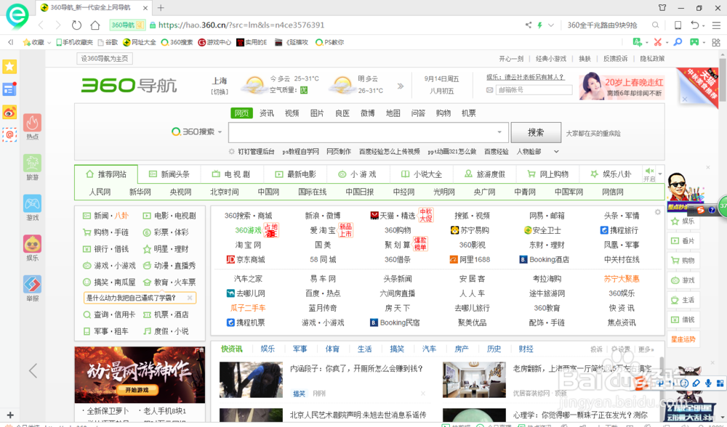Open the game controller toolbar icon
This screenshot has height=427, width=727.
click(694, 42)
